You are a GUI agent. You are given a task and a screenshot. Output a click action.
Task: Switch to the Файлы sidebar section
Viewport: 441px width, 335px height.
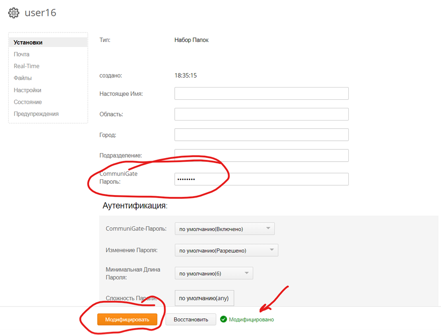tap(23, 78)
